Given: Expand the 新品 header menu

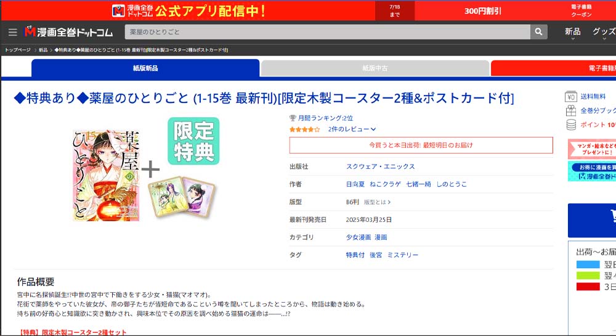Looking at the screenshot, I should [572, 33].
